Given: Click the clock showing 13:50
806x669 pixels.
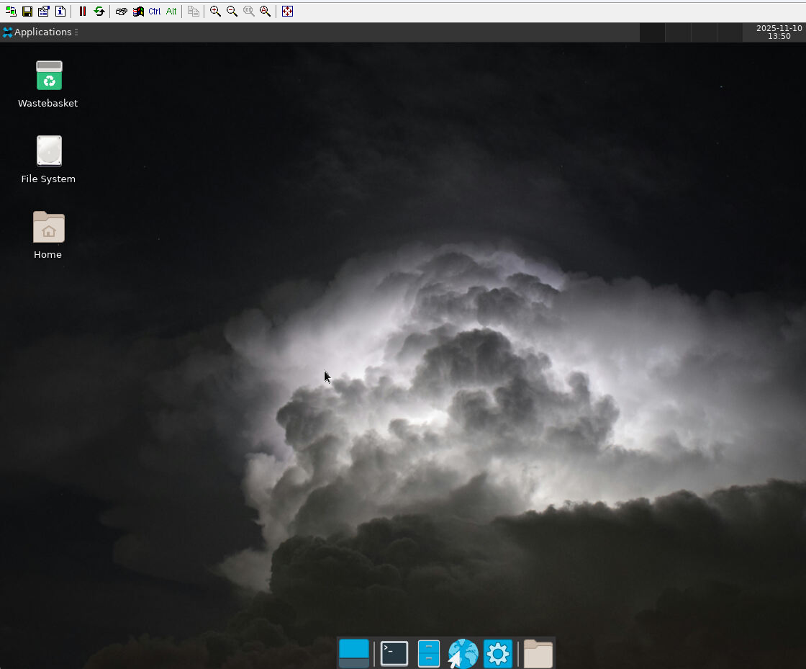Looking at the screenshot, I should [x=779, y=32].
